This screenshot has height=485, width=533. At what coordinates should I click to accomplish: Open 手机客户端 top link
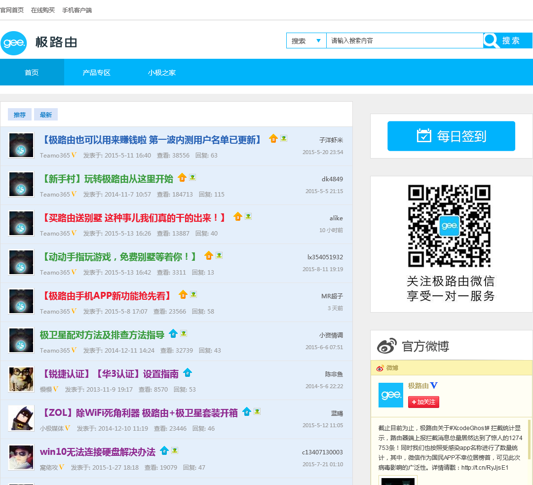point(77,10)
